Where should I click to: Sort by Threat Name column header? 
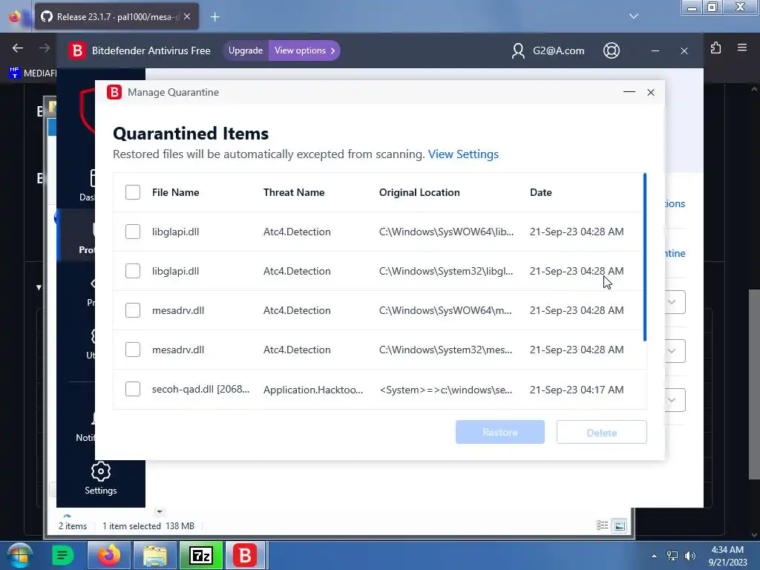point(294,192)
